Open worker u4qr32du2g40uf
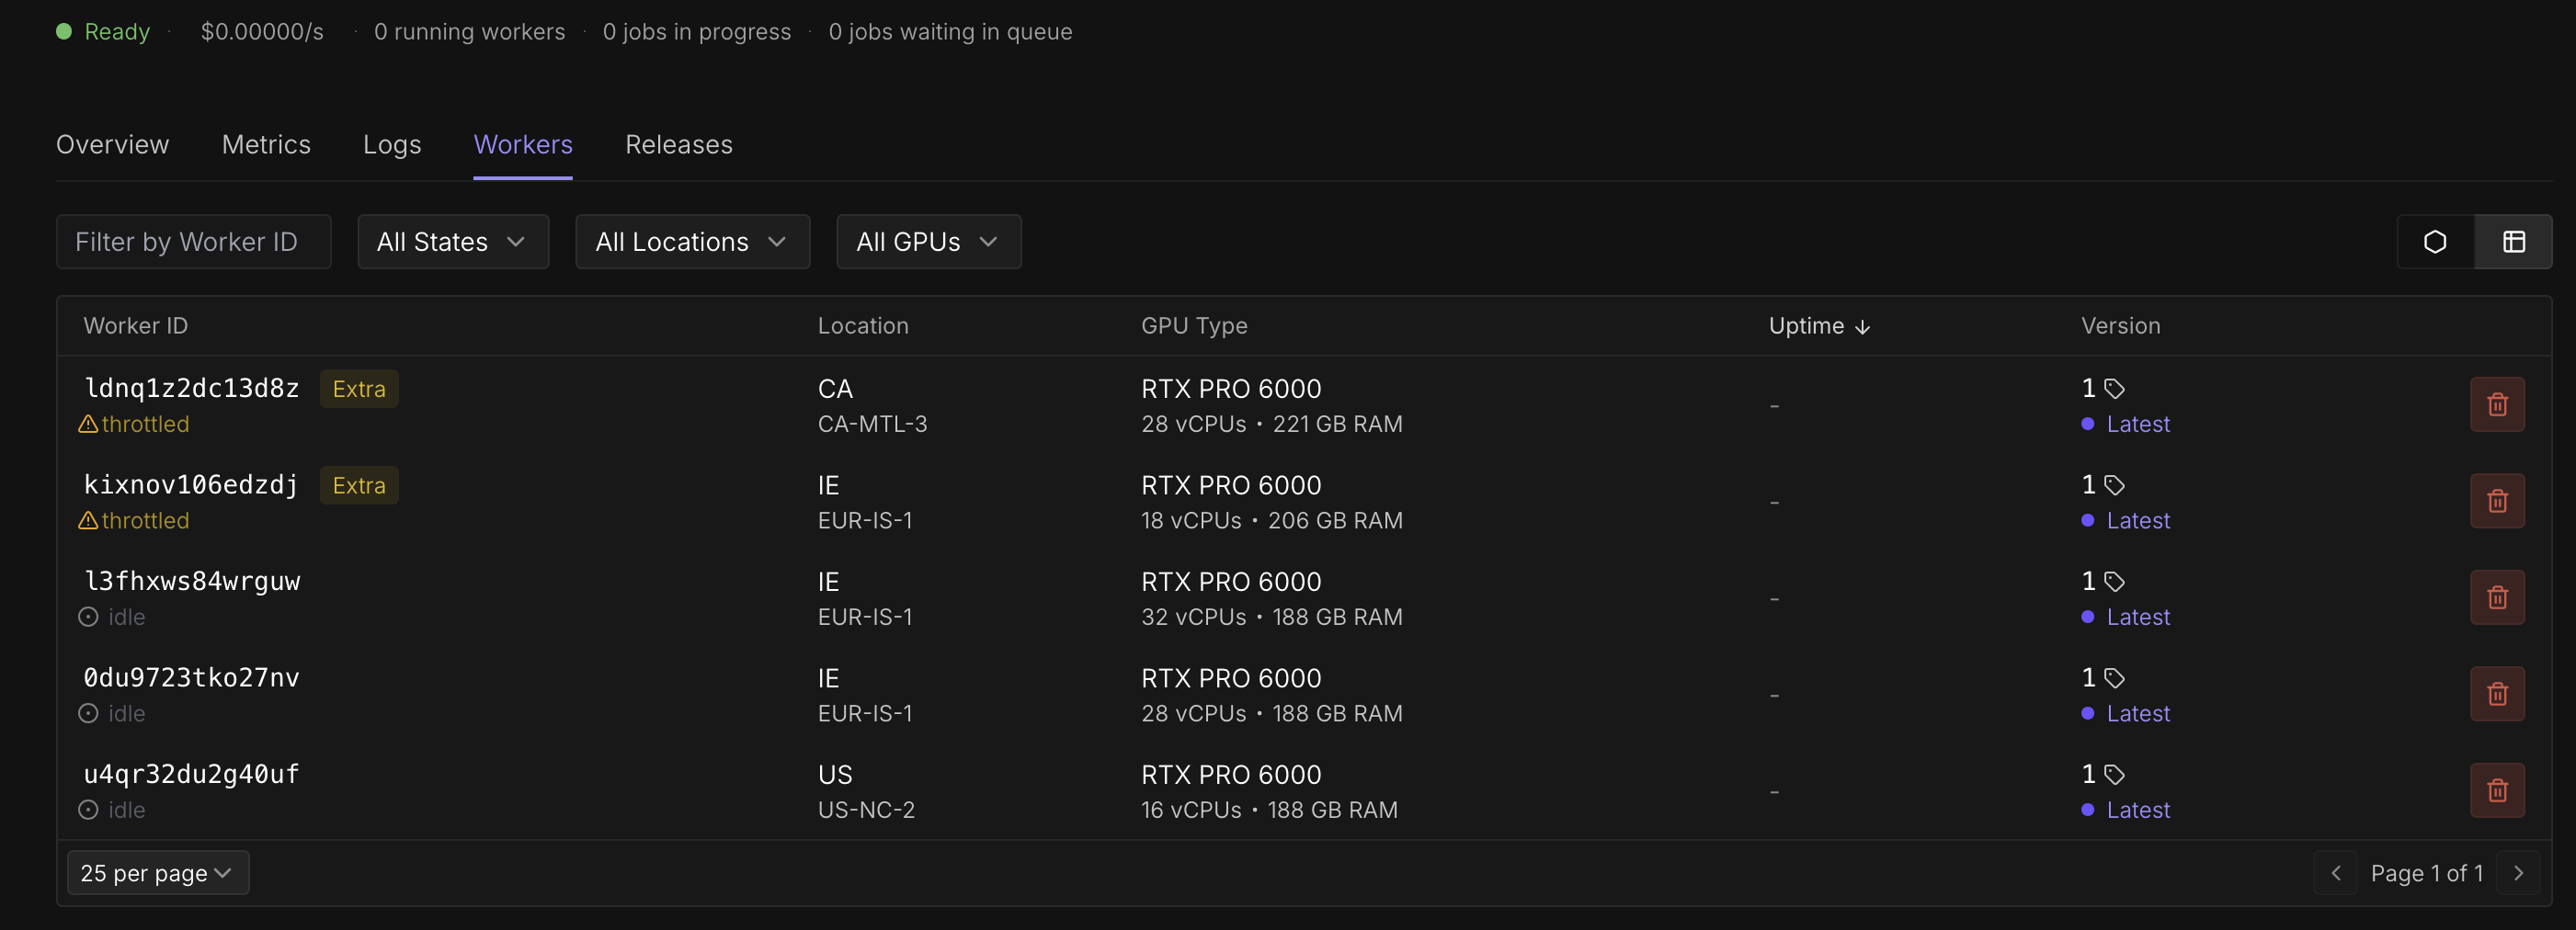 point(192,775)
